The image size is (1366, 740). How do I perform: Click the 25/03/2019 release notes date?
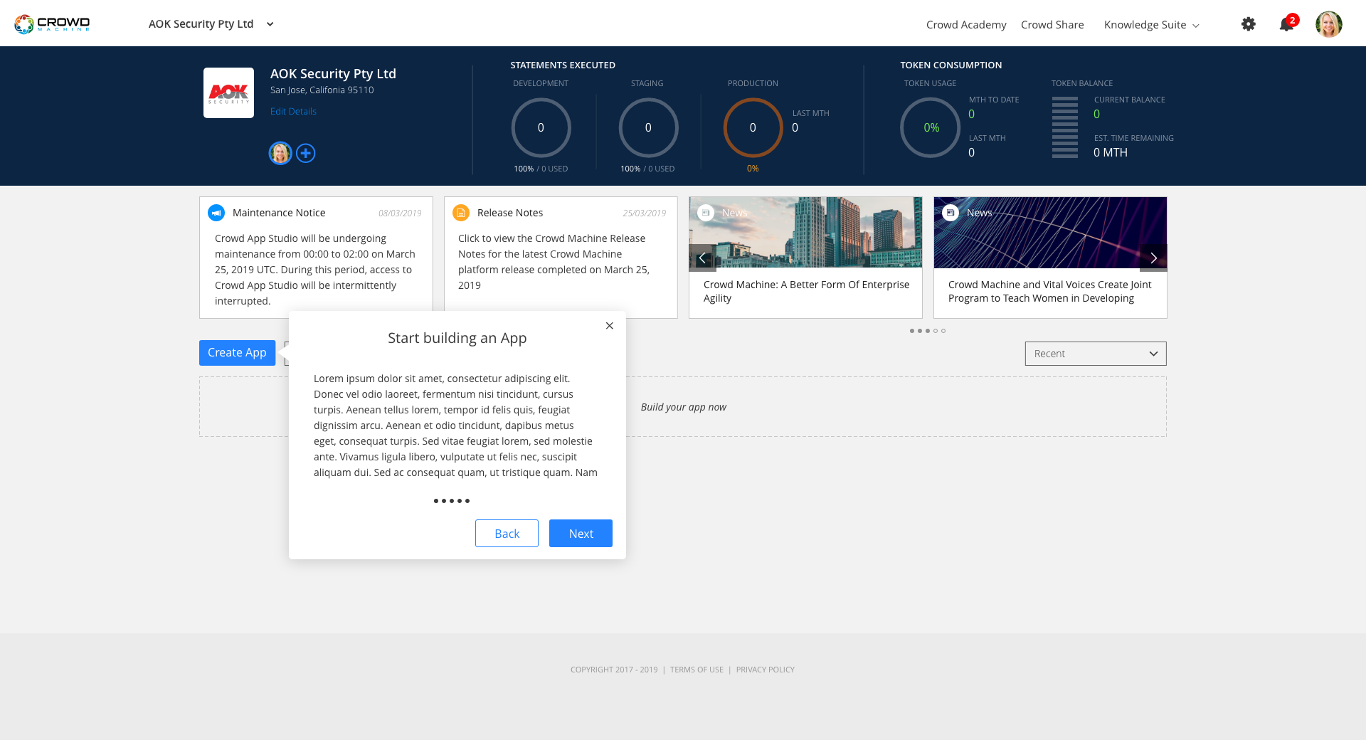(645, 213)
